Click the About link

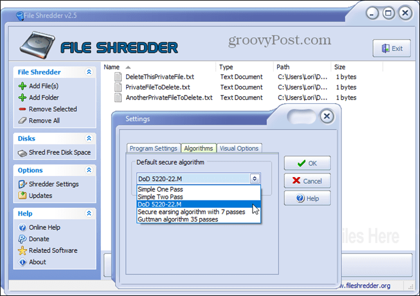click(x=37, y=262)
